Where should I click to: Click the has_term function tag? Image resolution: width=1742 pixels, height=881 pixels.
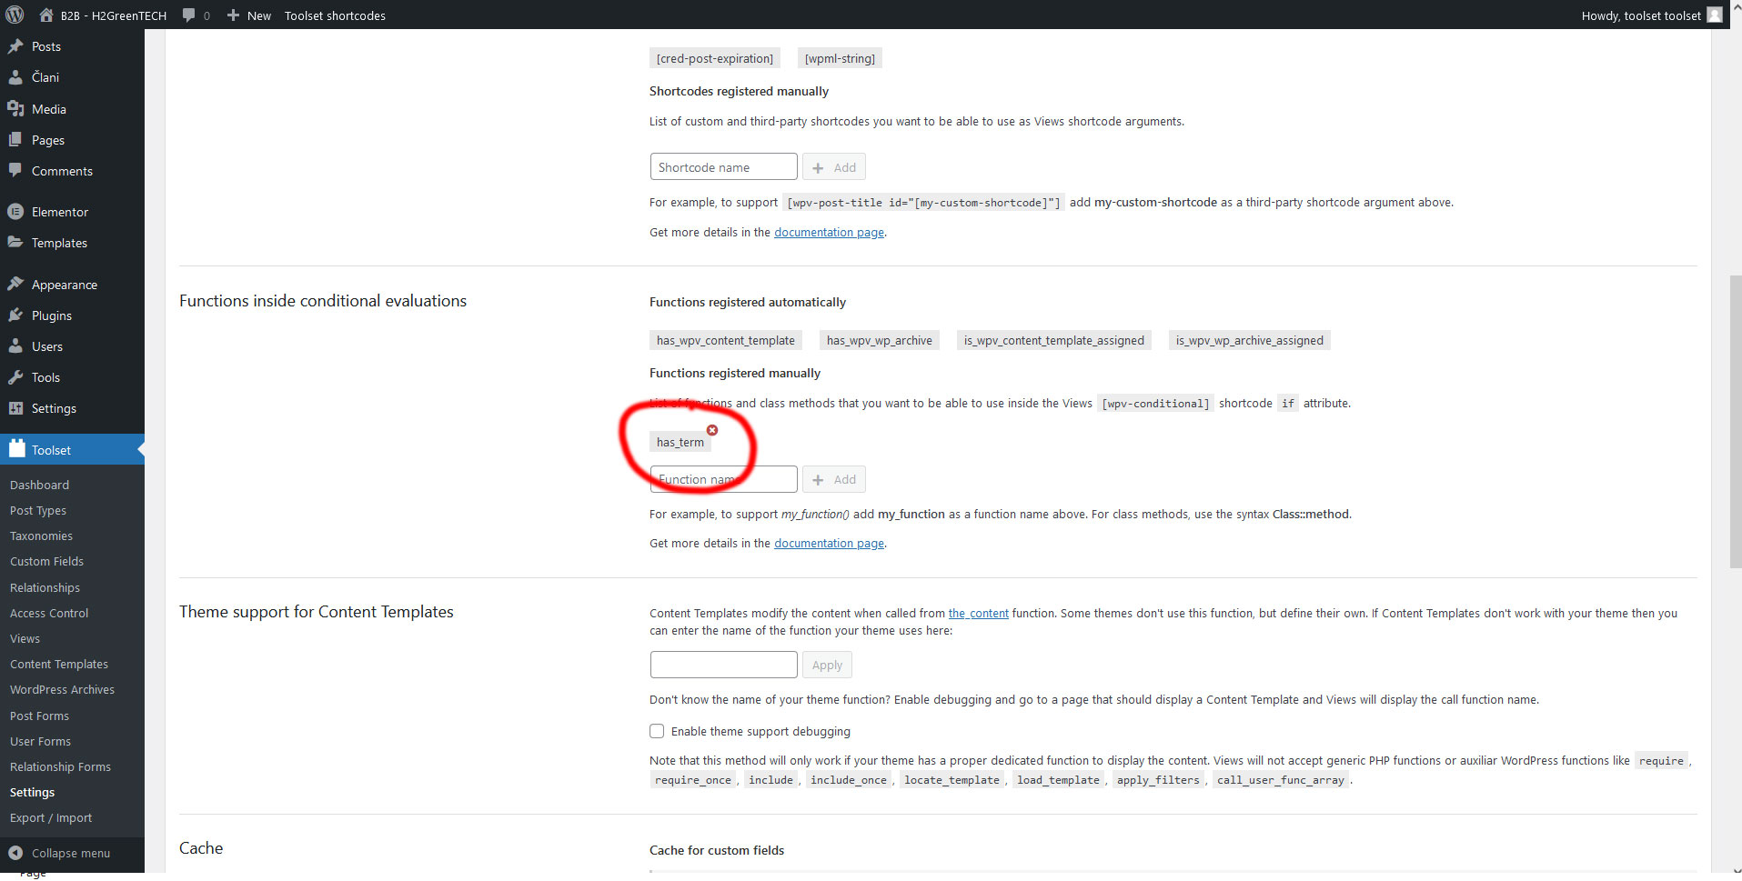680,442
